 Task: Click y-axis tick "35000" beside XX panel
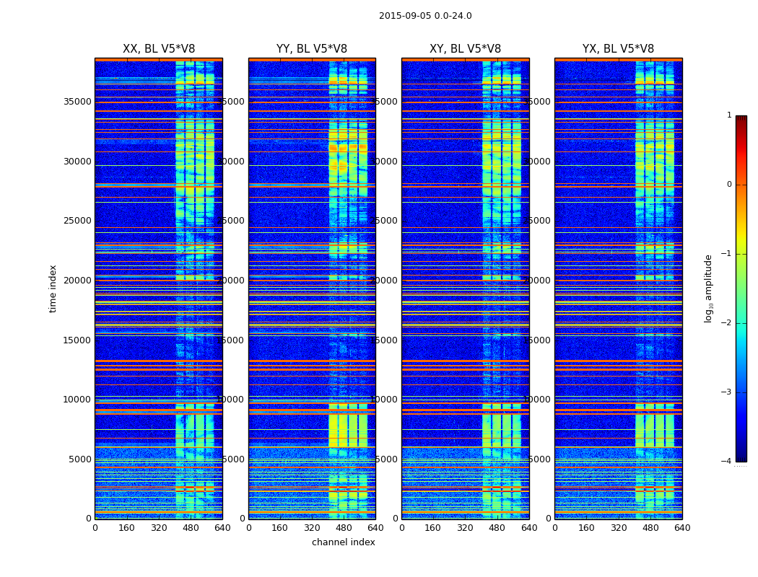[x=77, y=102]
